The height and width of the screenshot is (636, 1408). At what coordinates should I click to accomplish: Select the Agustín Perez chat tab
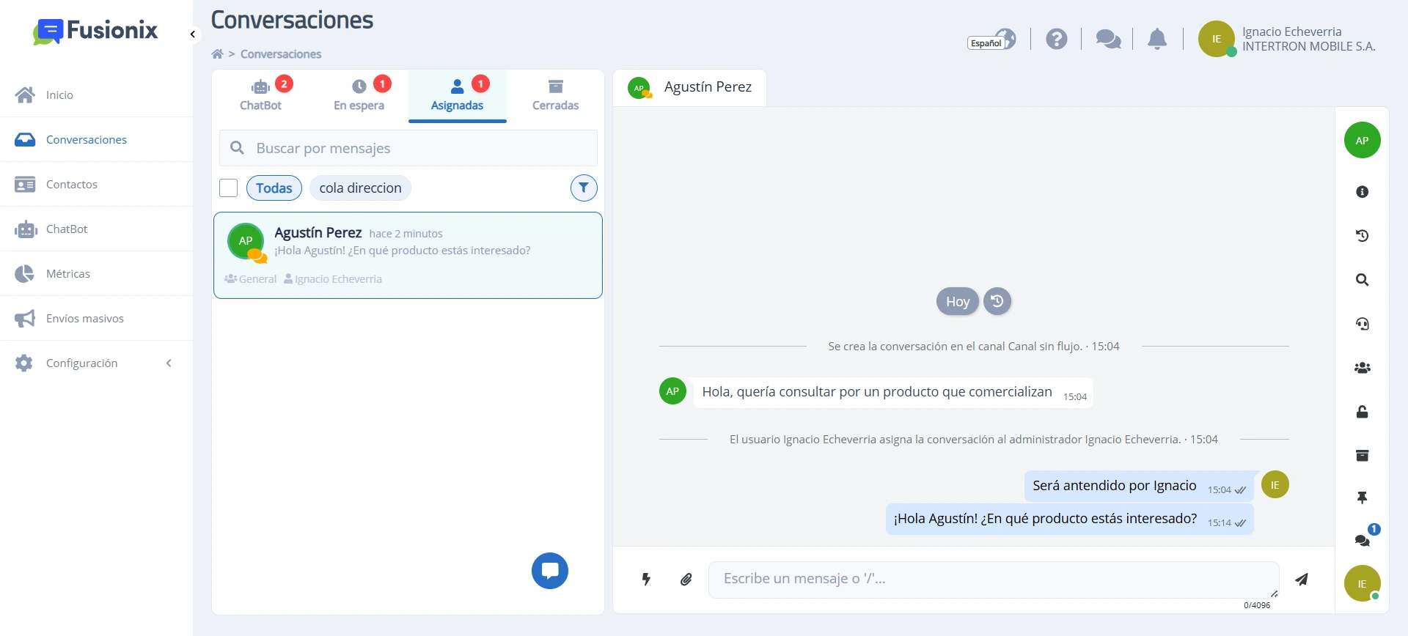click(x=689, y=87)
